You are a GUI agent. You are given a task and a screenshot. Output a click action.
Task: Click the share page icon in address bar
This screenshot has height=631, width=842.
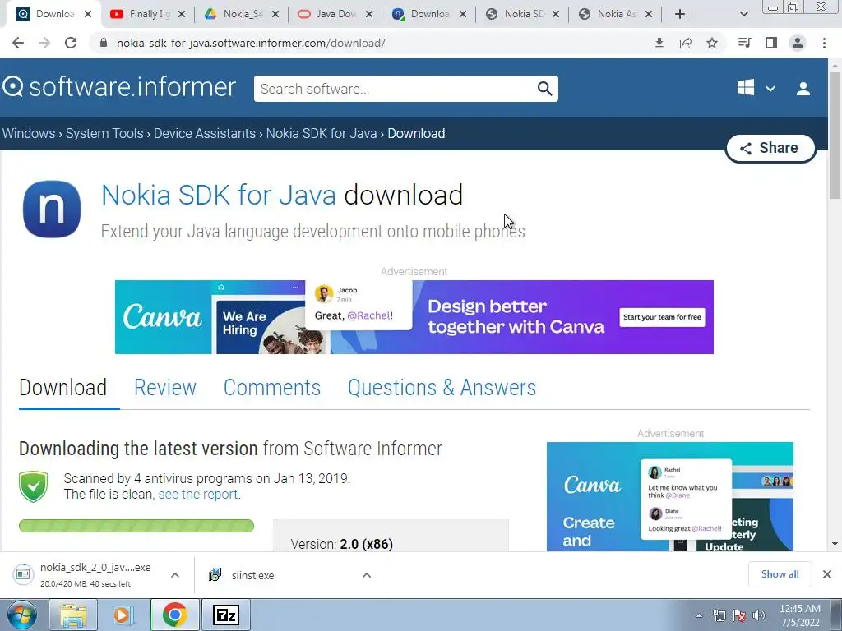[x=686, y=43]
